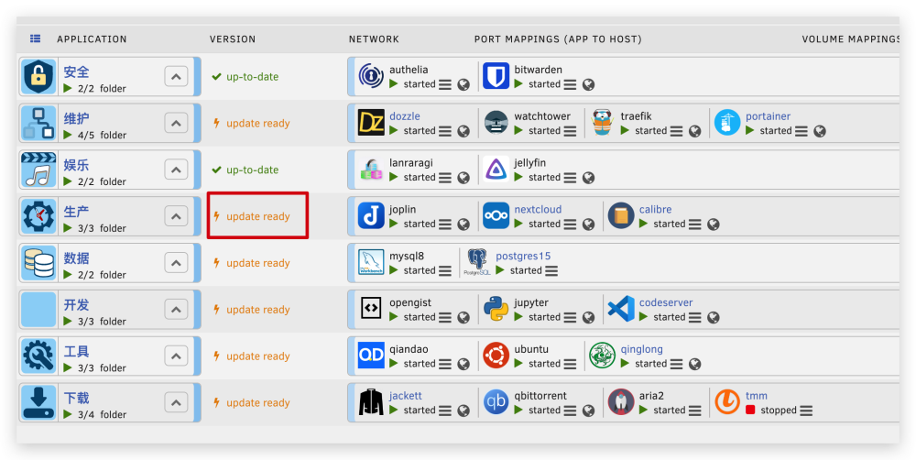Collapse the 数据 folder
This screenshot has height=460, width=916.
(176, 262)
